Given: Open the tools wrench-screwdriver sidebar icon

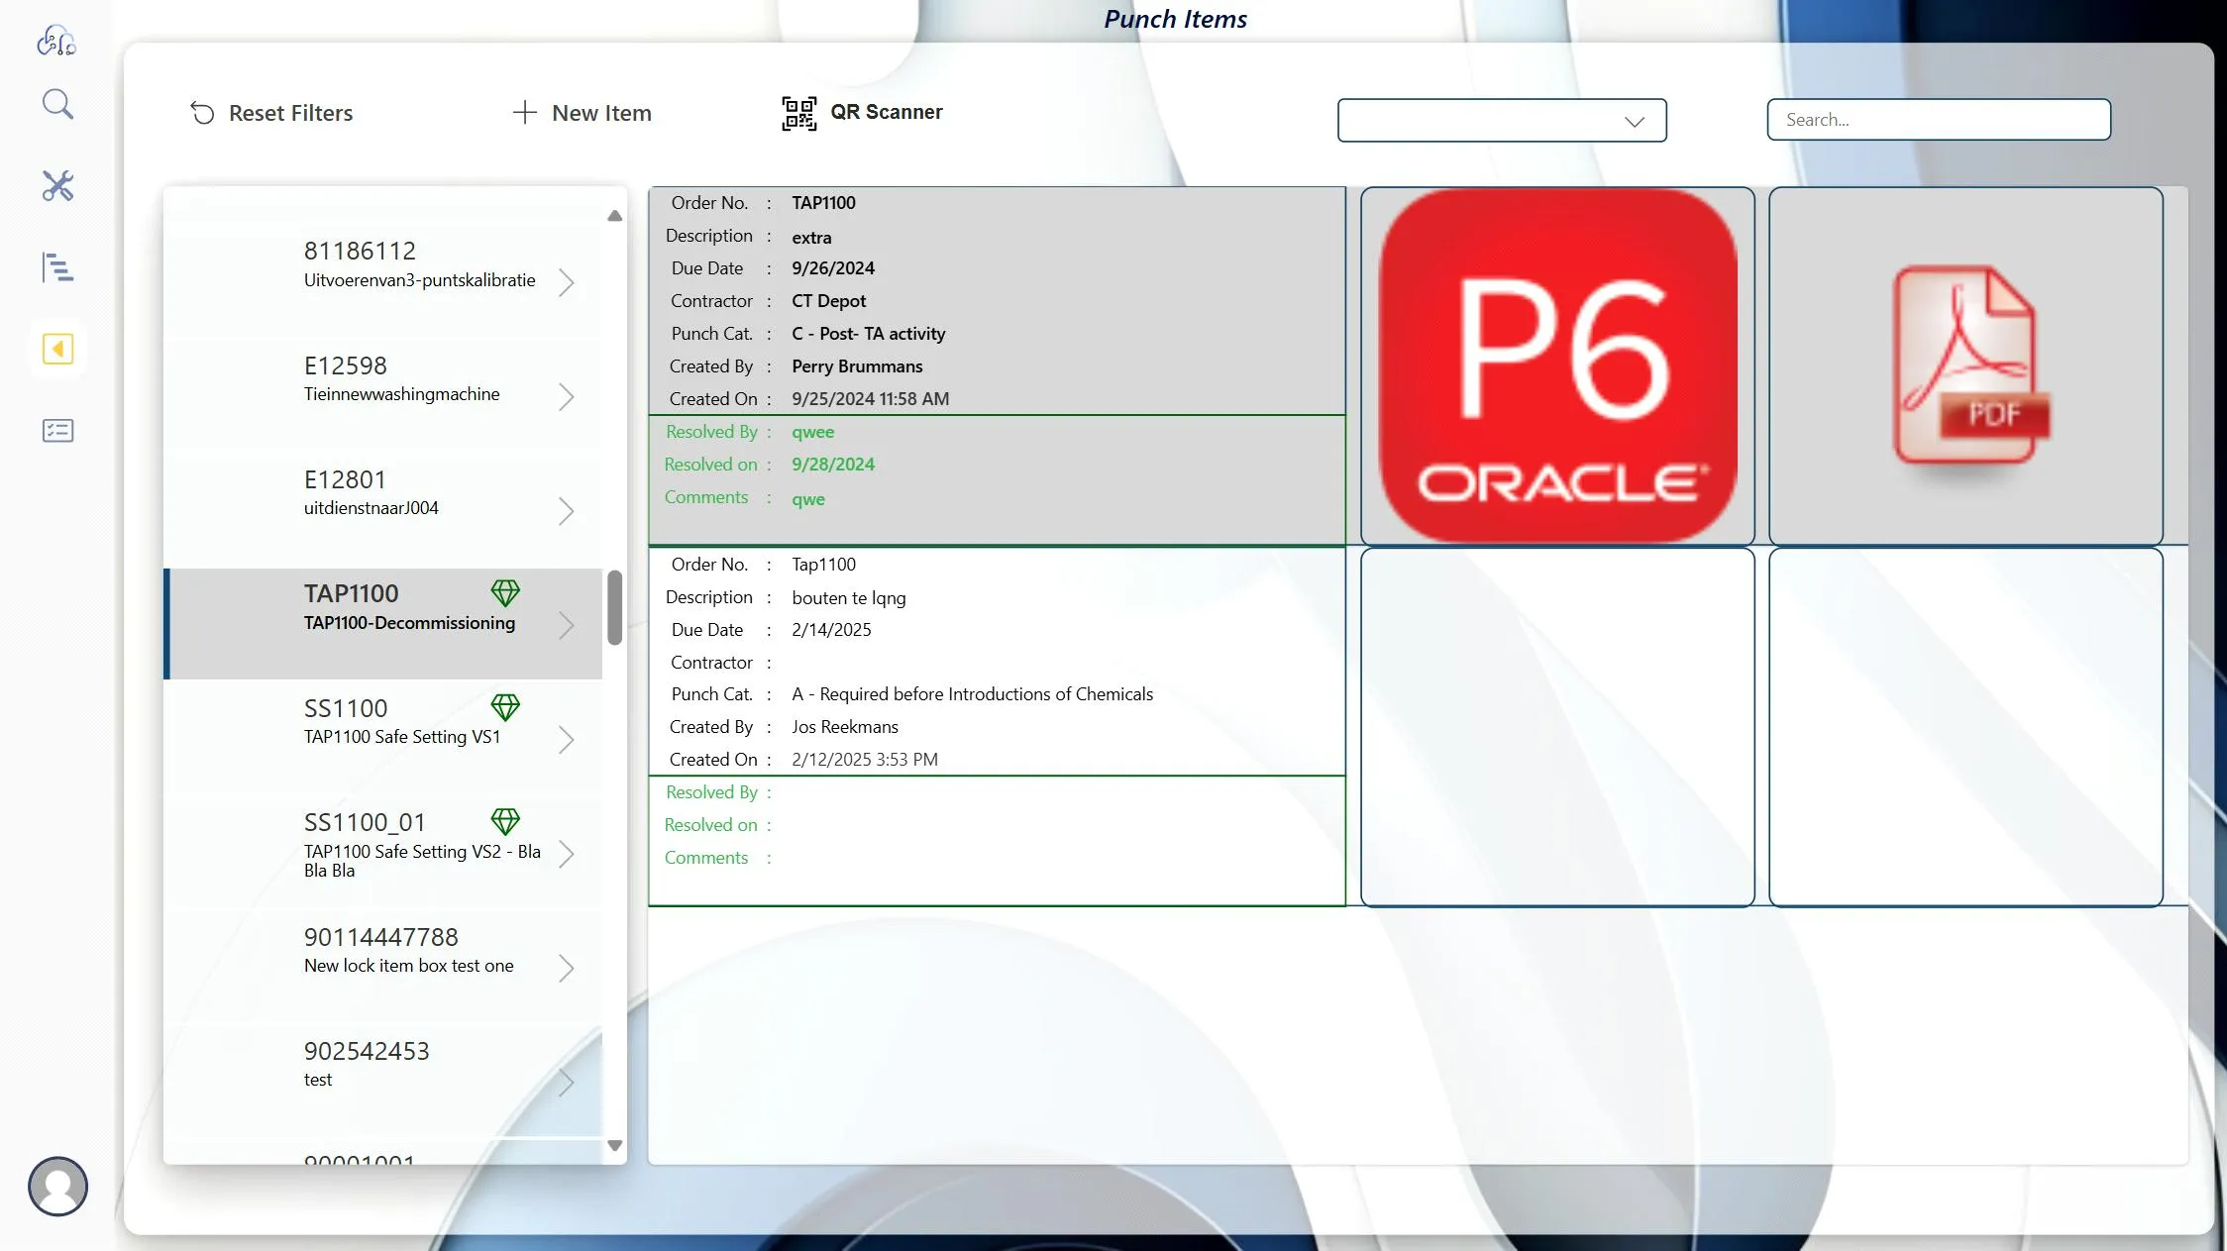Looking at the screenshot, I should point(57,185).
